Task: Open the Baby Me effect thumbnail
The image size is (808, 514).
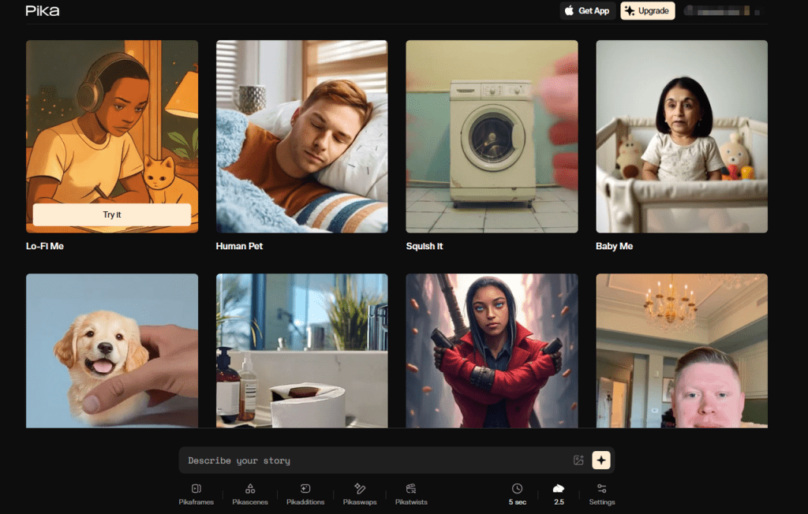Action: [x=682, y=136]
